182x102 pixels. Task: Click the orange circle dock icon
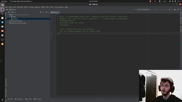2,44
